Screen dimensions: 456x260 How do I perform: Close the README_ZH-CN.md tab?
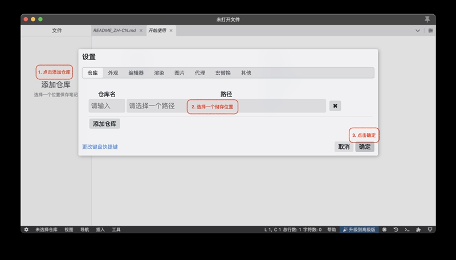141,31
